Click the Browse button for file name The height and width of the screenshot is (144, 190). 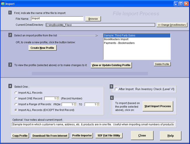pyautogui.click(x=93, y=19)
